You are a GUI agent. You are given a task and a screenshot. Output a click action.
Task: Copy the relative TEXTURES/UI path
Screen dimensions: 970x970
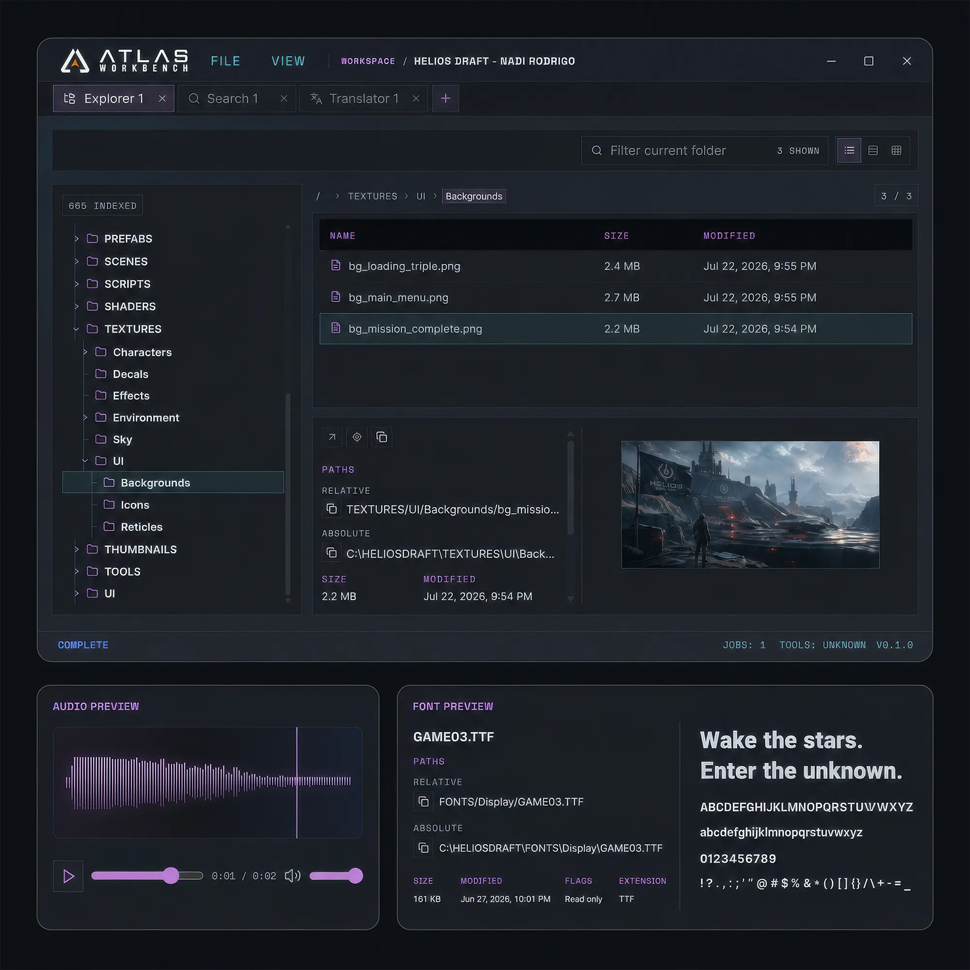coord(331,509)
